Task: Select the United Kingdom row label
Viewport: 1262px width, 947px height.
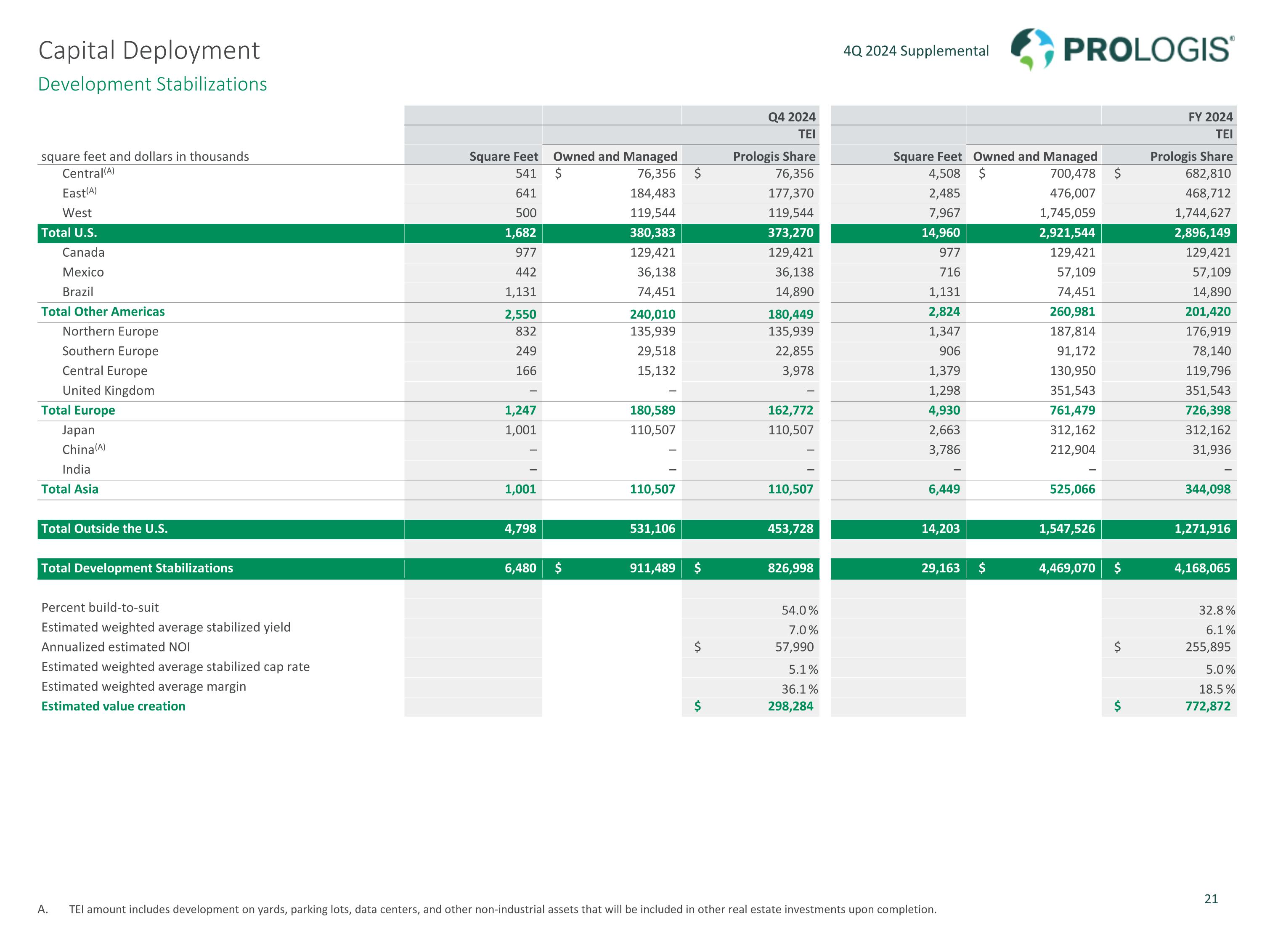Action: 109,391
